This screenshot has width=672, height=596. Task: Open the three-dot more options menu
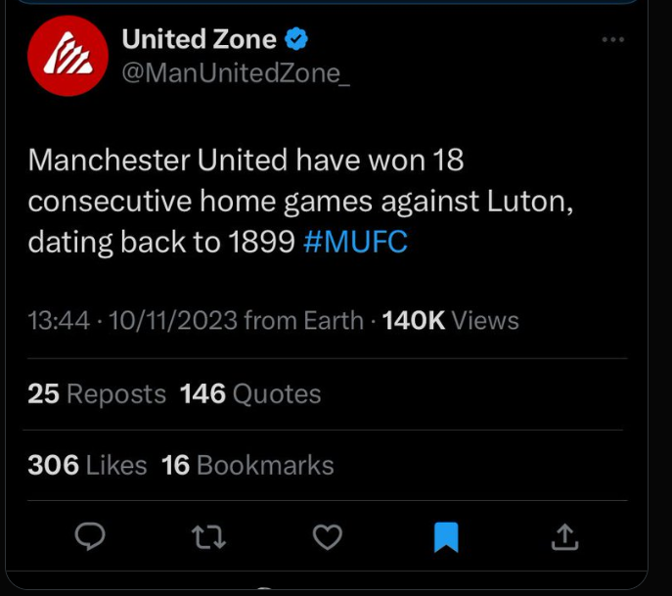pyautogui.click(x=612, y=40)
